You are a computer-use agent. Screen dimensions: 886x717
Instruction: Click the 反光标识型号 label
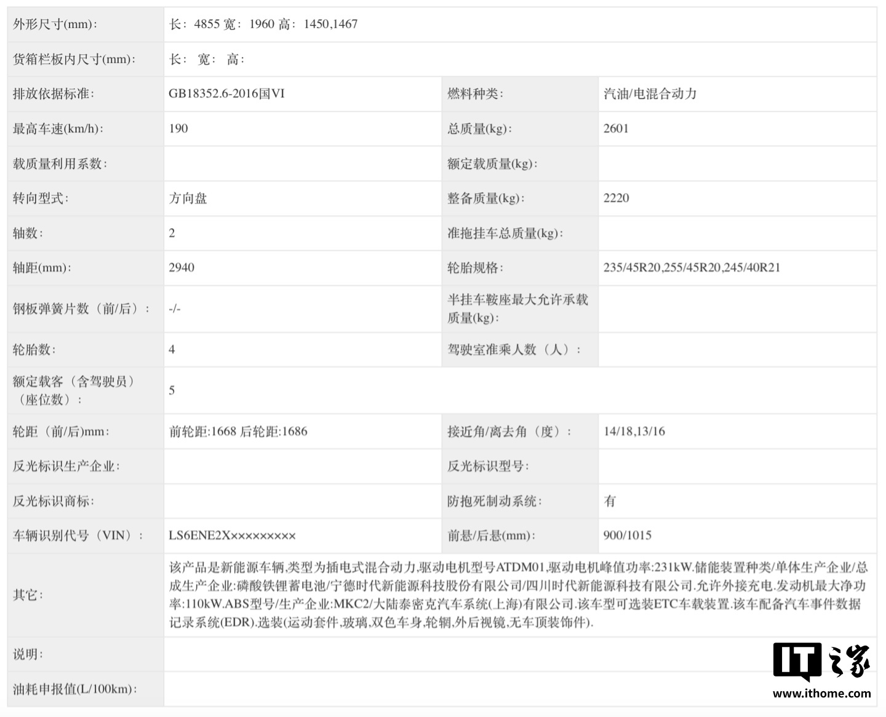point(489,466)
